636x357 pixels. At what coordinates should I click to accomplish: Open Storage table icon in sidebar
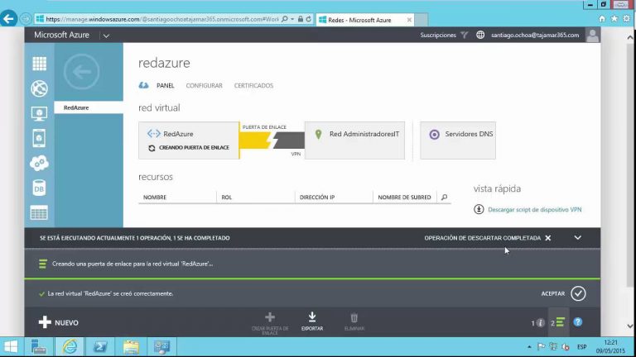[40, 213]
